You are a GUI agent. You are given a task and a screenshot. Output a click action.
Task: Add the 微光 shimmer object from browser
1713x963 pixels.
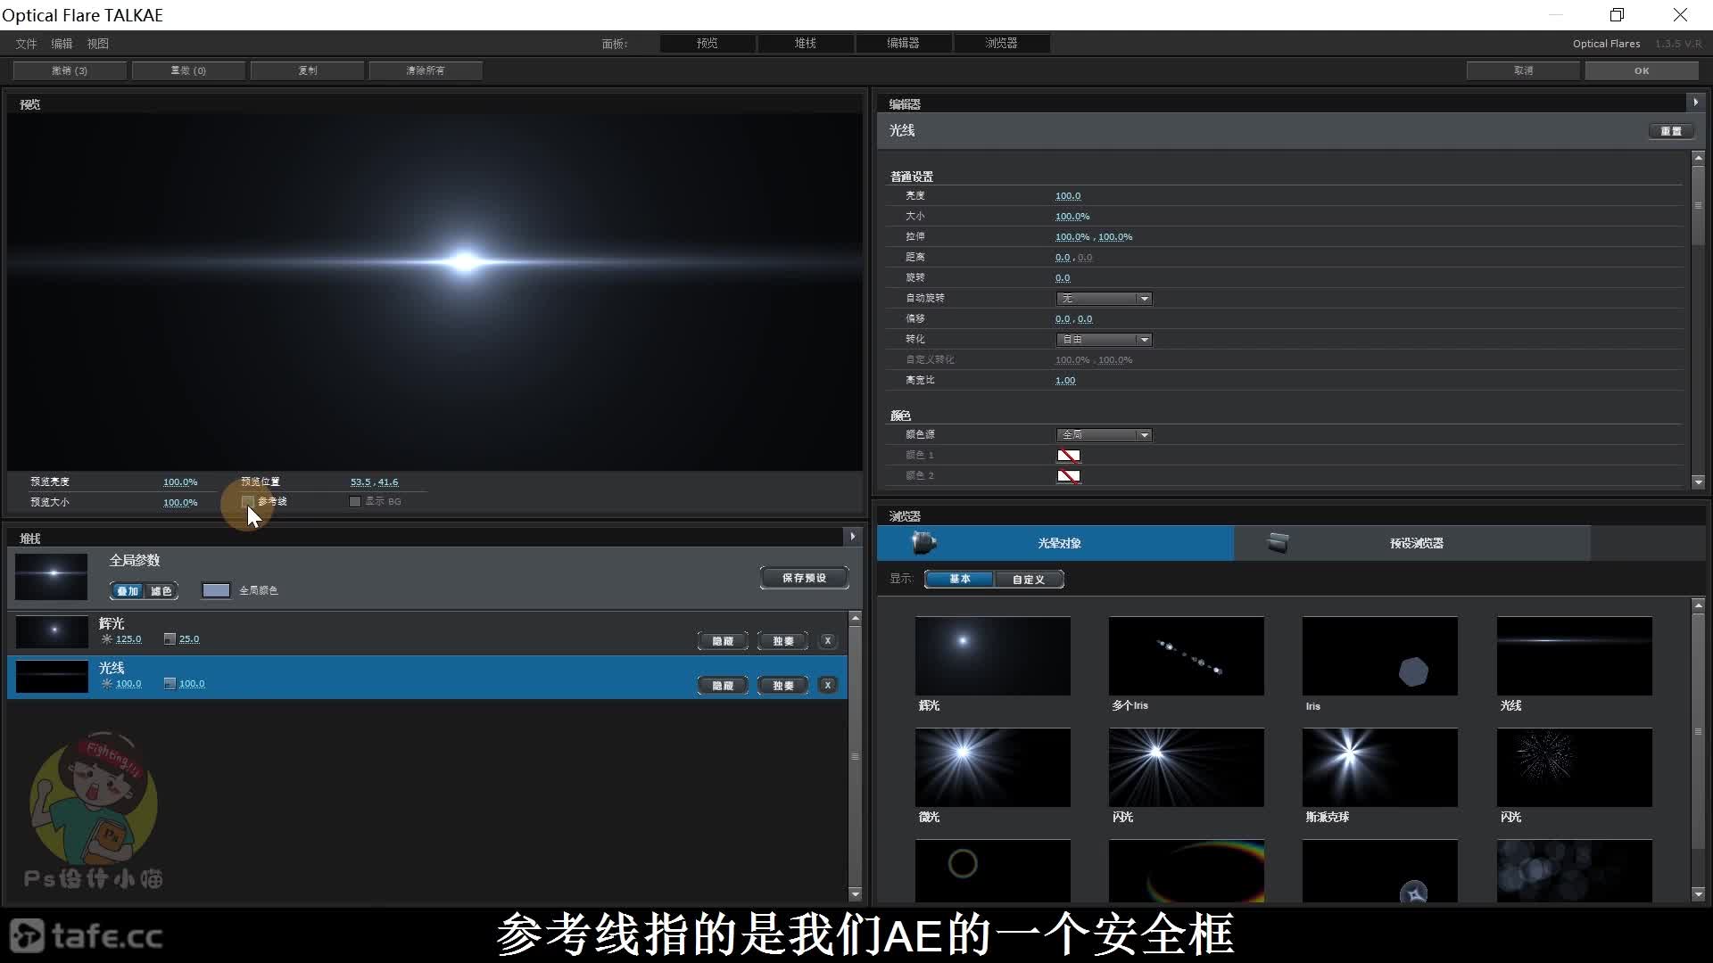click(x=992, y=767)
